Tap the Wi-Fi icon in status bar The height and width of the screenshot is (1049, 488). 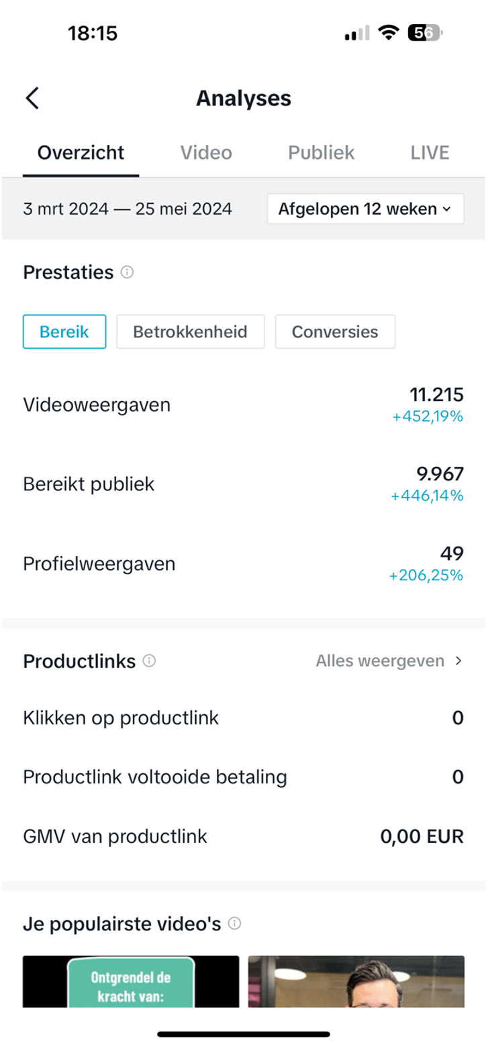[387, 32]
